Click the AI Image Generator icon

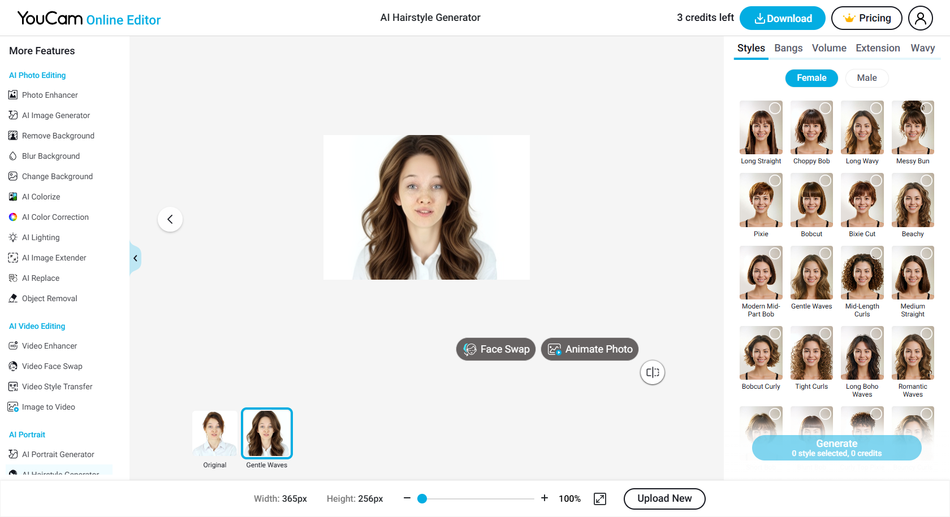click(x=13, y=115)
